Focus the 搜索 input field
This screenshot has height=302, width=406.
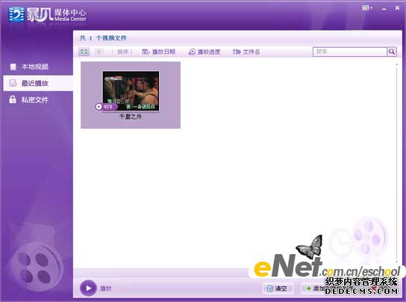pyautogui.click(x=350, y=52)
